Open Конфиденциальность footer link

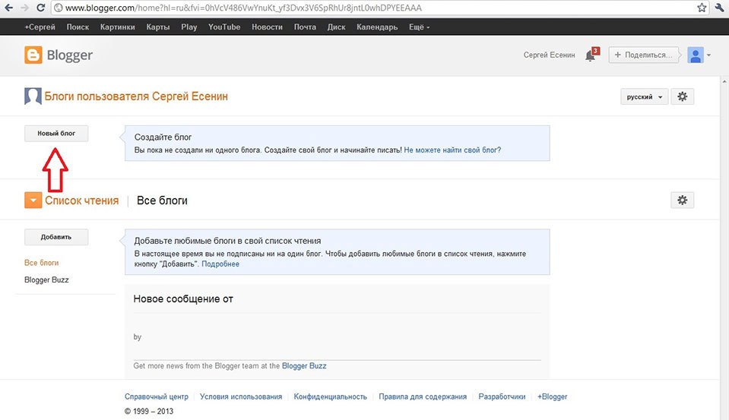click(x=330, y=396)
